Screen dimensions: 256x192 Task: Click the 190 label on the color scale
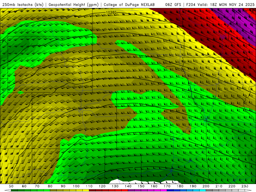[193, 186]
